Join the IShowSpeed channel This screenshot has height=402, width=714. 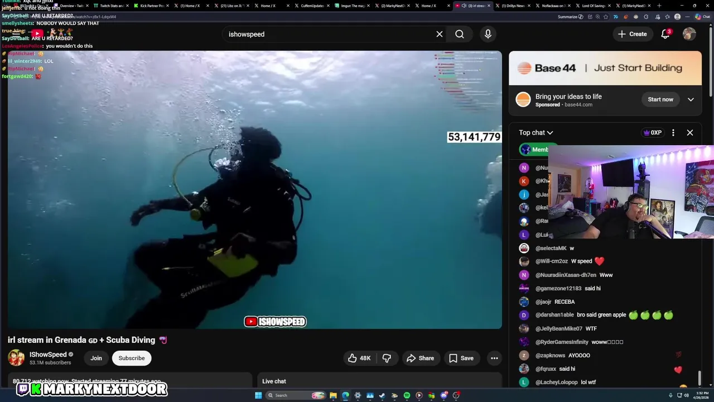point(97,358)
